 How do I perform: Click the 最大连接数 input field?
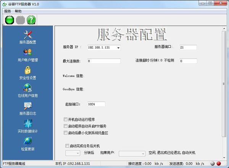(x=104, y=61)
